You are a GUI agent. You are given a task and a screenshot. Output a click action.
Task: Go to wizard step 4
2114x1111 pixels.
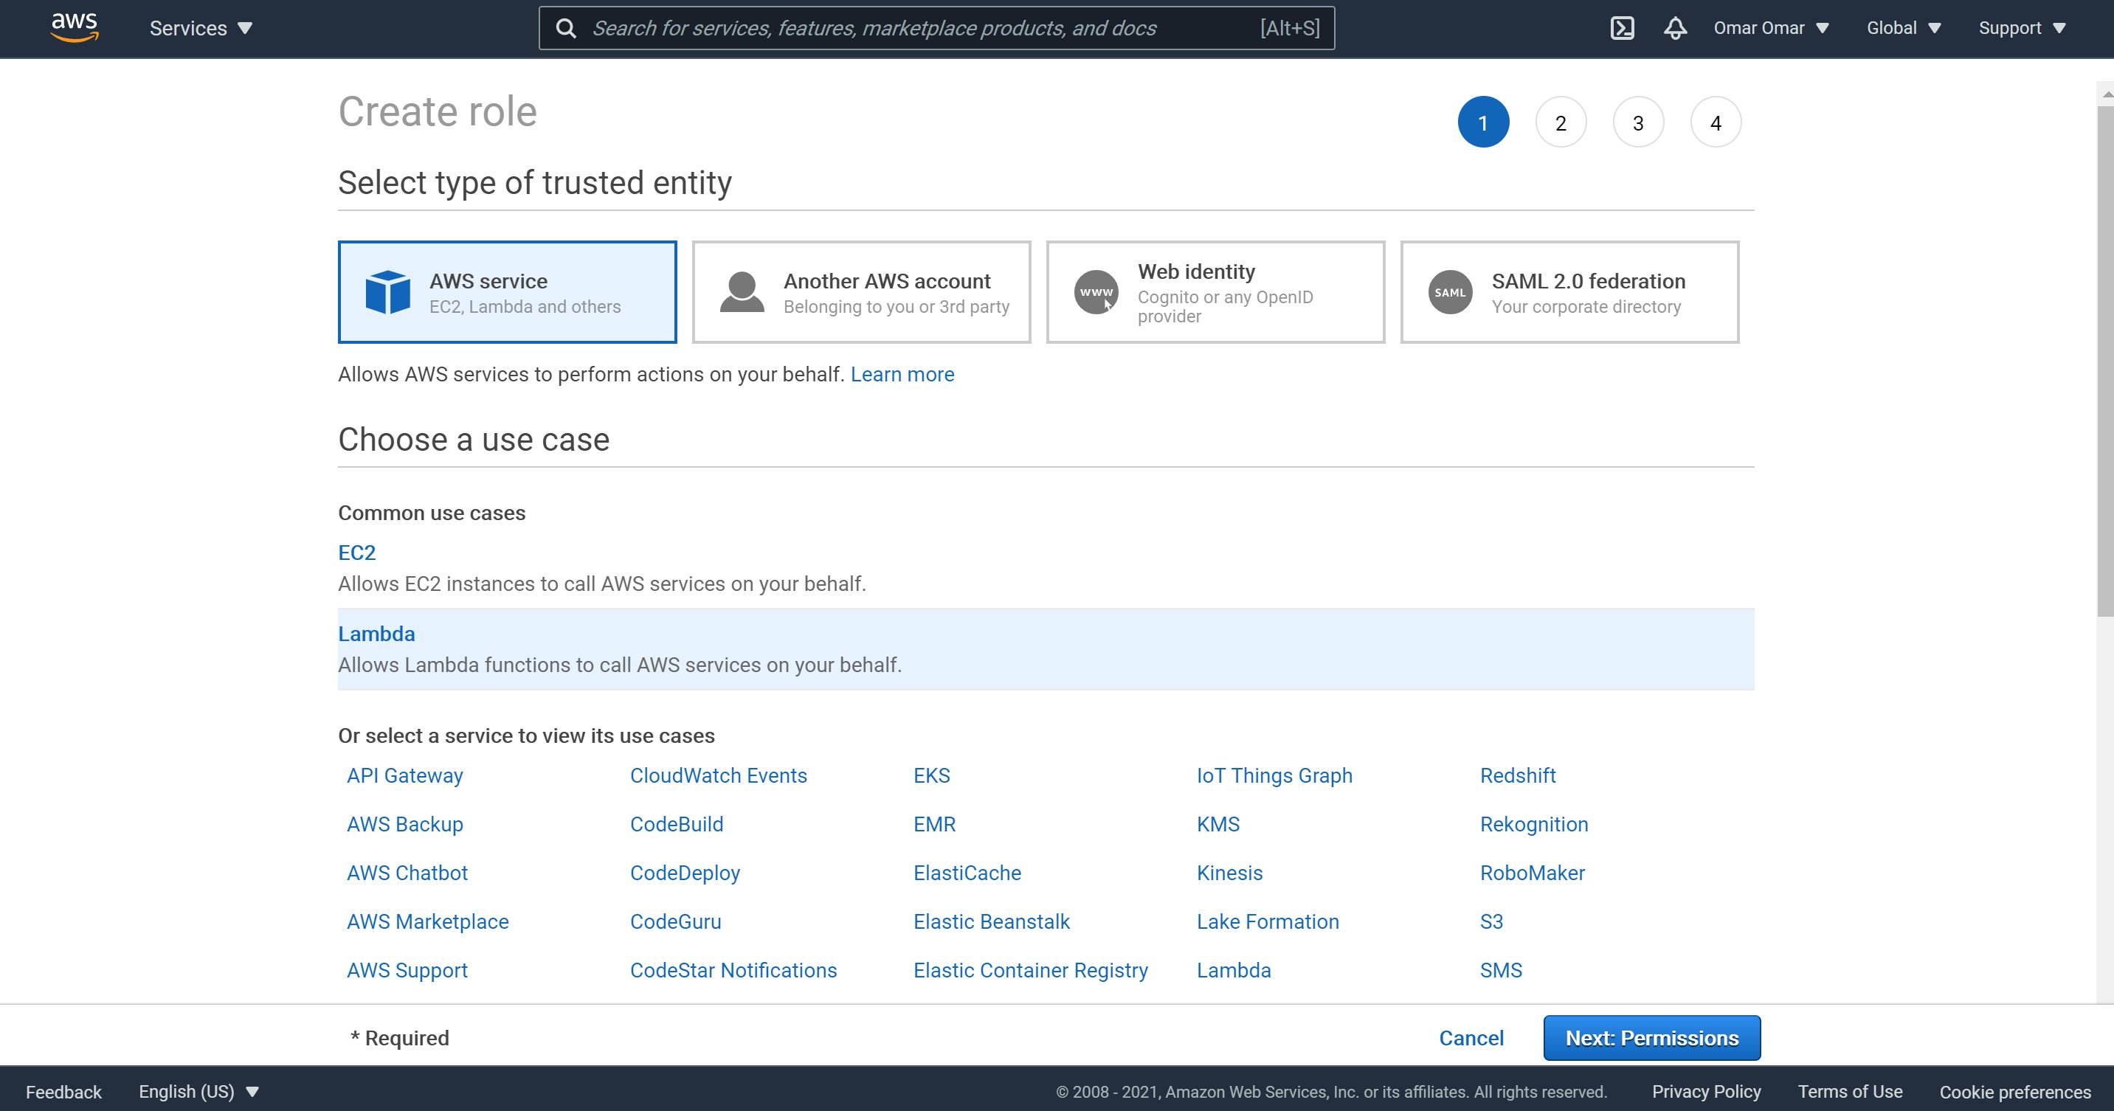click(1716, 122)
